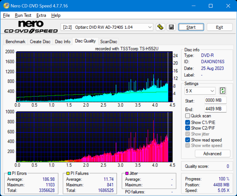Switch to the ScanDisc tab
This screenshot has height=196, width=237.
109,41
